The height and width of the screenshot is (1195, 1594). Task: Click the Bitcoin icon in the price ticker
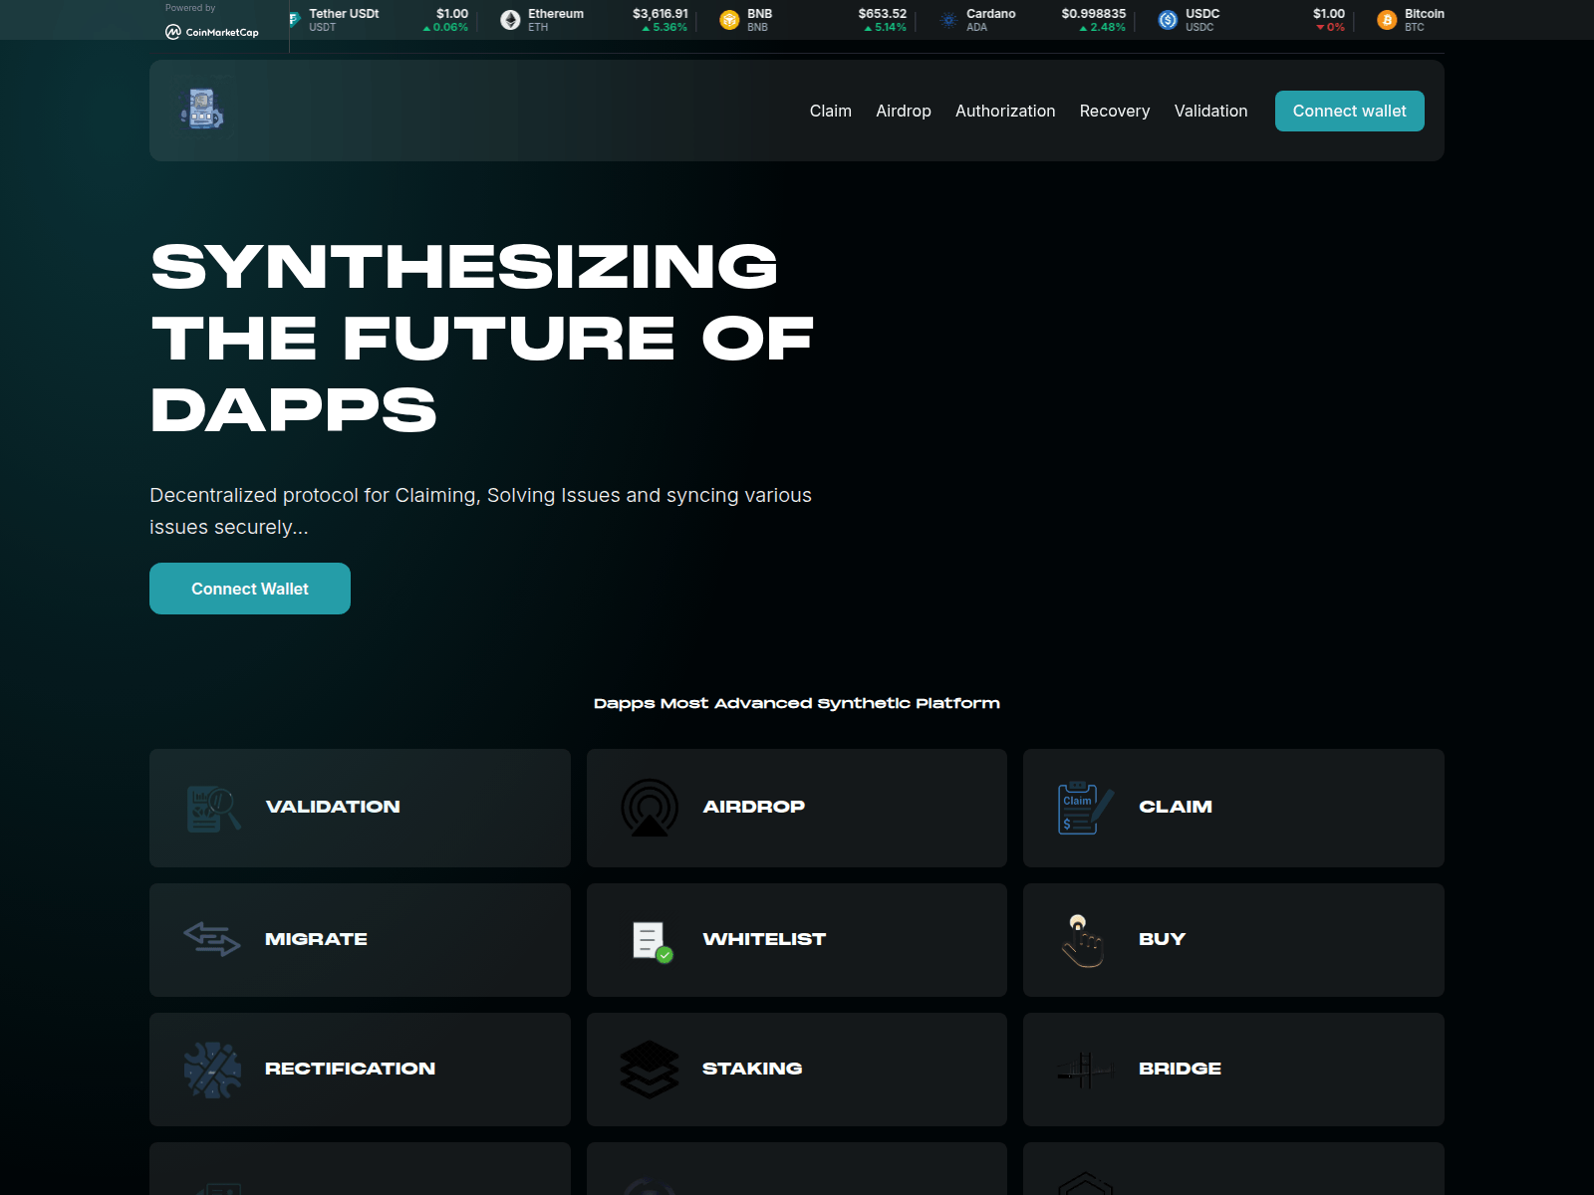[x=1385, y=20]
